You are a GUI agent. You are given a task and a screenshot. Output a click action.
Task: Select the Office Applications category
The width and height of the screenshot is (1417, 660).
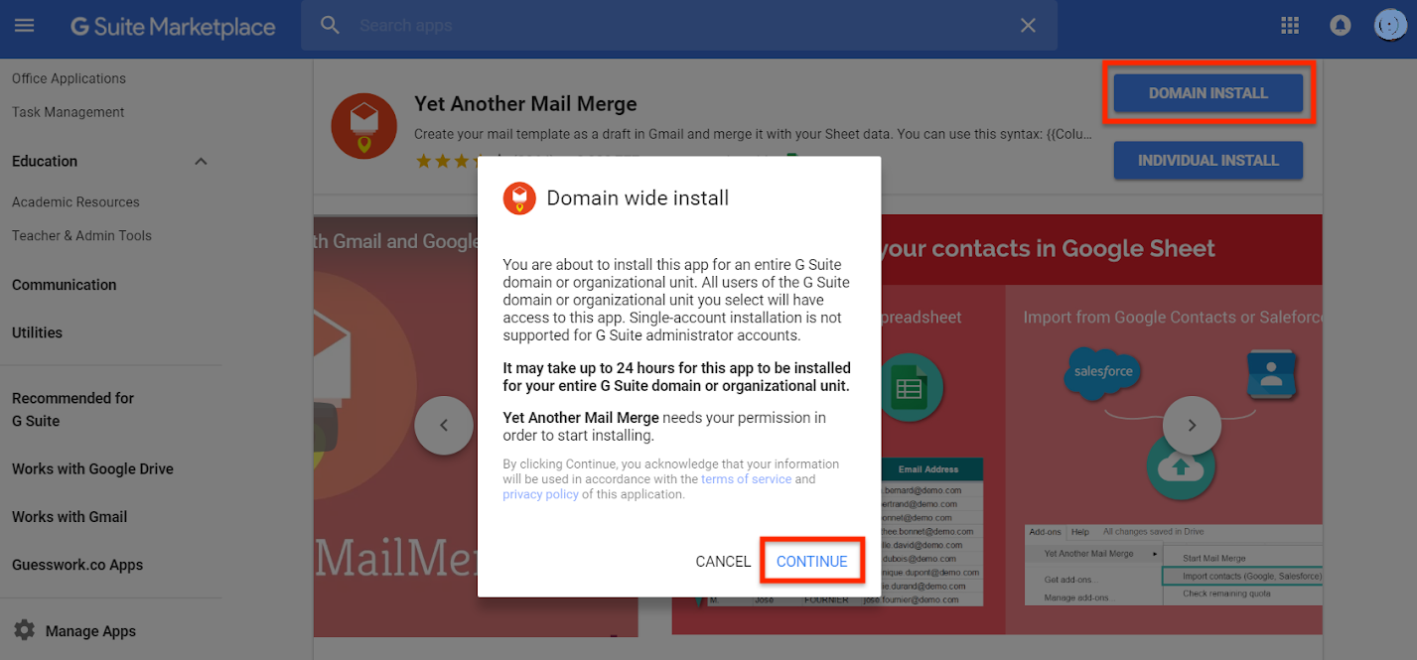click(x=69, y=78)
